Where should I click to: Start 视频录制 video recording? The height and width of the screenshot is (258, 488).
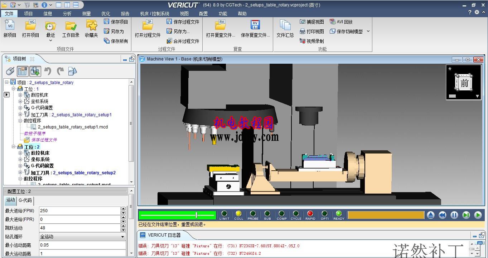tap(311, 41)
